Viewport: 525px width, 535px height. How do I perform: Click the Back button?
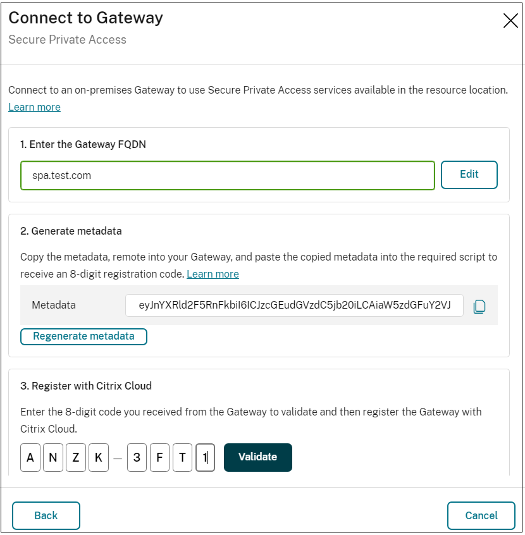[46, 515]
